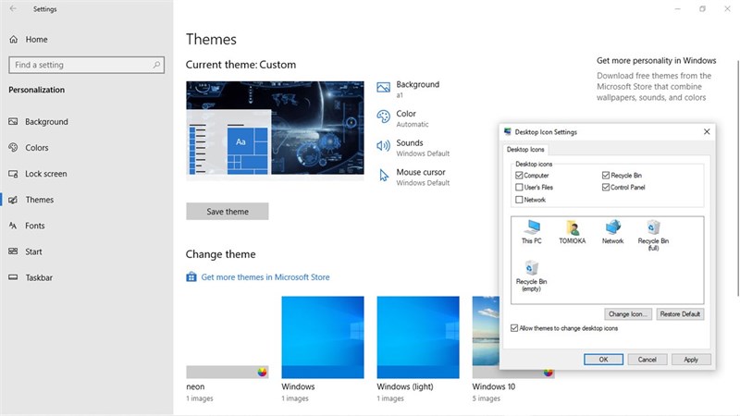Click the back arrow in Settings

13,8
